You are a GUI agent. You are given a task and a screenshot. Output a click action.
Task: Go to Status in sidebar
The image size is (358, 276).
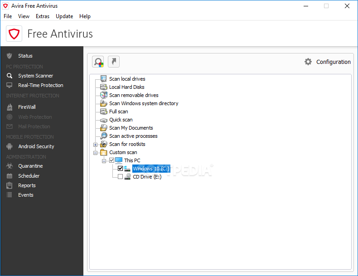(25, 56)
